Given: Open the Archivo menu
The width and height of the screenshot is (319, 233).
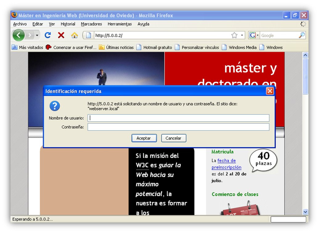Looking at the screenshot, I should (x=20, y=24).
